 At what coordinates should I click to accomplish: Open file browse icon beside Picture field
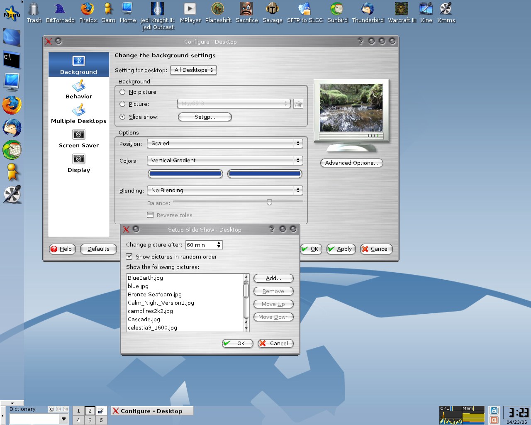[x=298, y=104]
